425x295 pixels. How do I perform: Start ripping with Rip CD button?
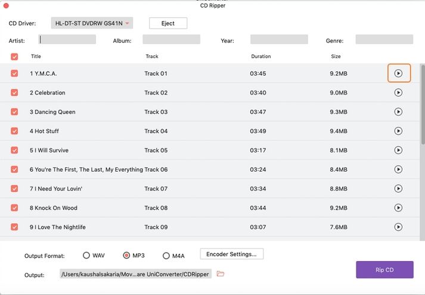[x=384, y=270]
